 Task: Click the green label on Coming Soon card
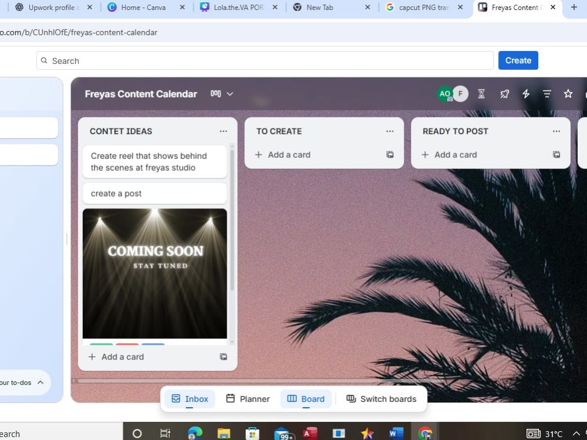[101, 344]
